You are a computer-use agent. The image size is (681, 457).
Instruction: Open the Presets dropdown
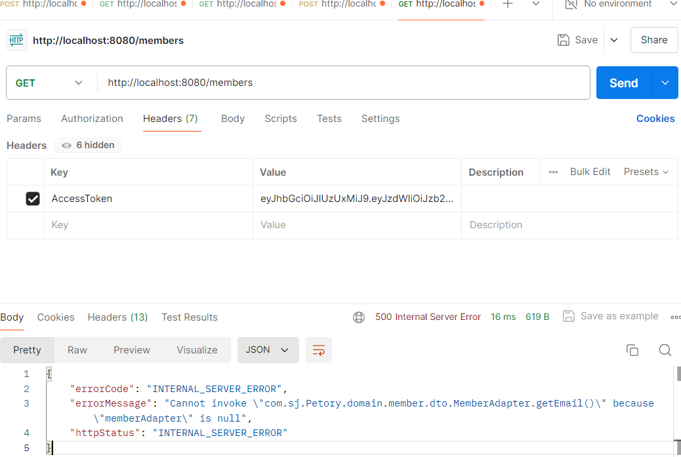pos(646,172)
